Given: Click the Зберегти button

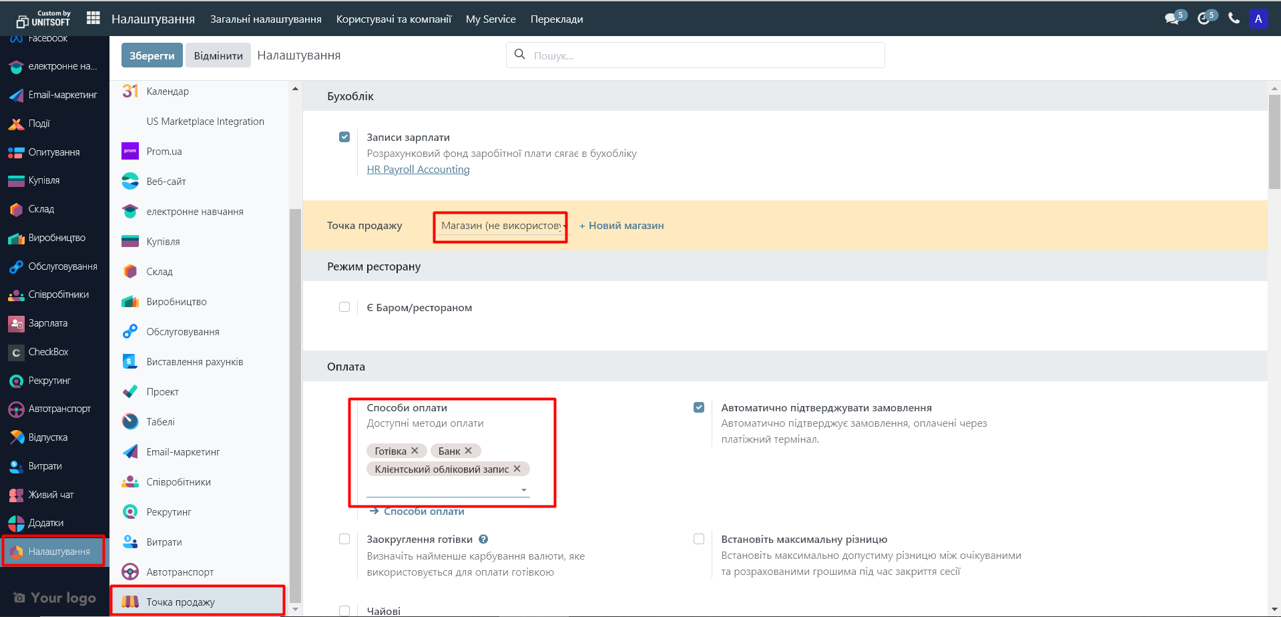Looking at the screenshot, I should [152, 55].
